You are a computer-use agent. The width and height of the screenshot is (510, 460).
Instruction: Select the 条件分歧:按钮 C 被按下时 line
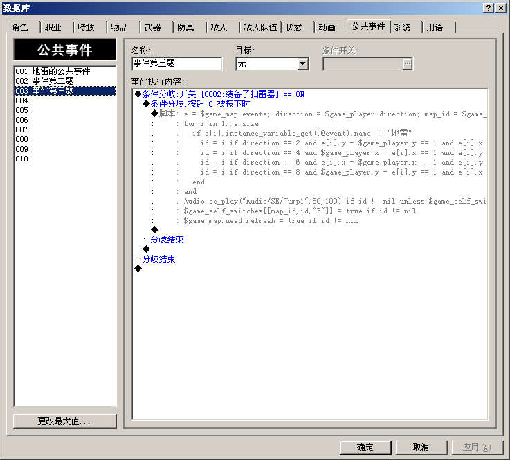310,104
